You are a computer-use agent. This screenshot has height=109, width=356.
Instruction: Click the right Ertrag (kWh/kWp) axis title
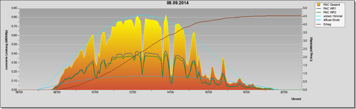click(311, 49)
